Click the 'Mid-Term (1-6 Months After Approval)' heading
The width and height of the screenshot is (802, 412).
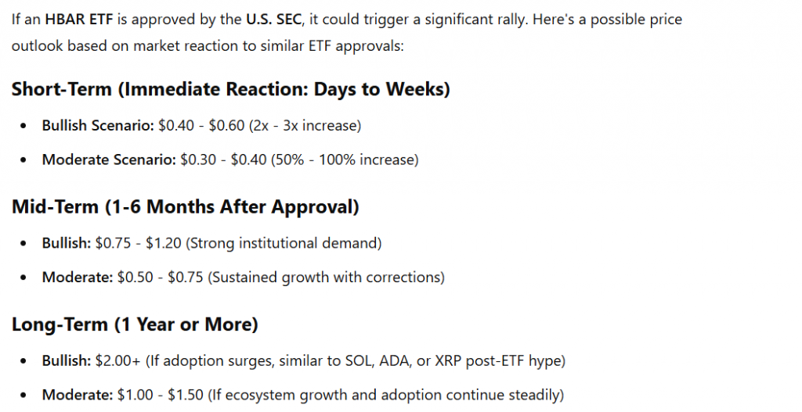[x=185, y=206]
